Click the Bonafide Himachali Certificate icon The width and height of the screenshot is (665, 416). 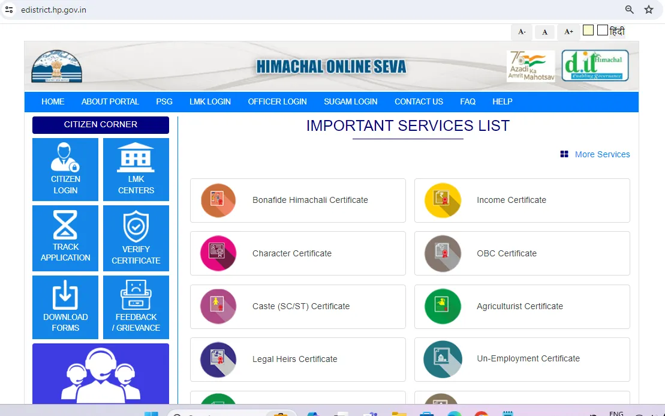tap(218, 200)
